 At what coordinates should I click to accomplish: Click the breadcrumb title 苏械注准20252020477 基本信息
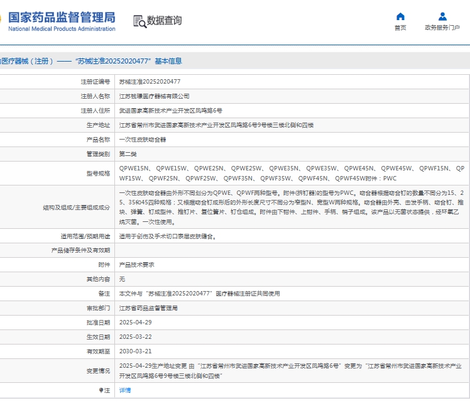pyautogui.click(x=128, y=61)
